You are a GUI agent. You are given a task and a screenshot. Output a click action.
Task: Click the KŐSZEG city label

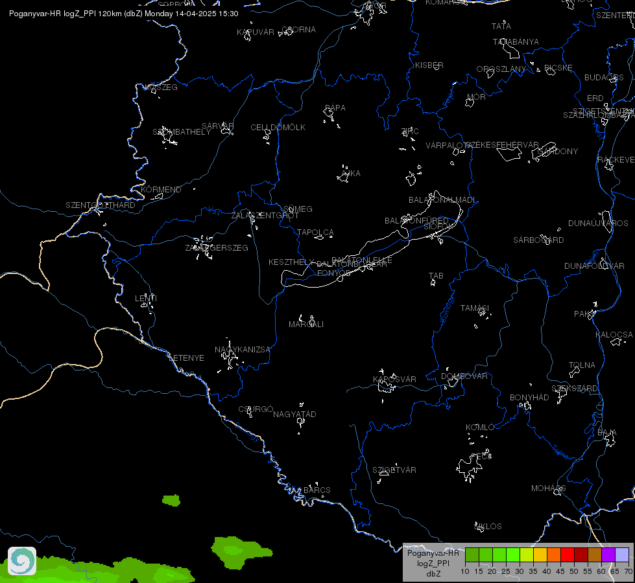(x=161, y=87)
